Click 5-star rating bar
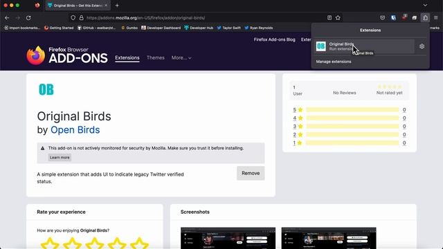Screen dimensions: 443x249 (352, 110)
